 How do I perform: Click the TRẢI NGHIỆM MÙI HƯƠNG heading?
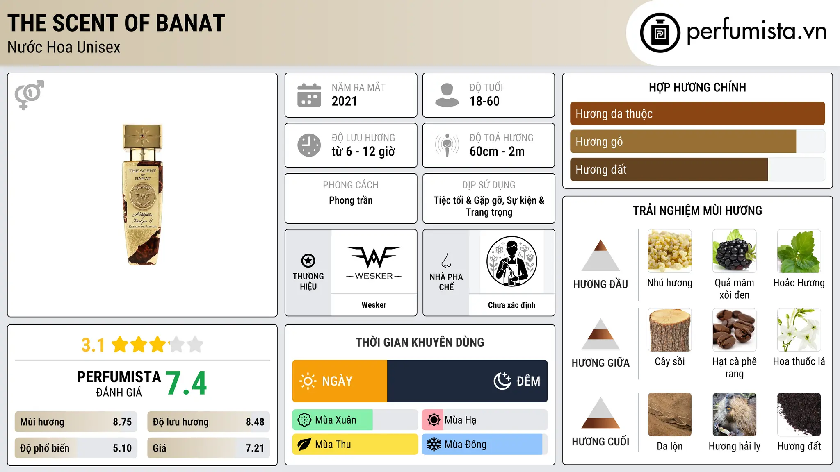click(697, 211)
